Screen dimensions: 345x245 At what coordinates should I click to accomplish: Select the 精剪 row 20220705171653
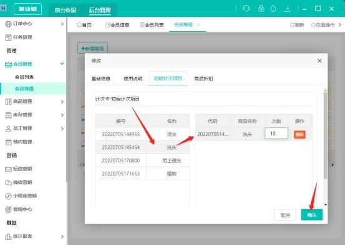pos(142,174)
